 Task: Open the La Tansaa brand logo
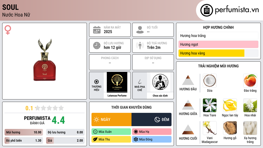coord(117,82)
